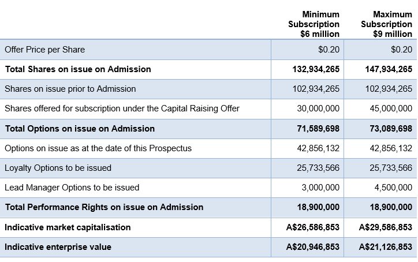Image resolution: width=418 pixels, height=262 pixels.
Task: Click the Minimum Subscription $6 million column header
Action: (x=313, y=24)
